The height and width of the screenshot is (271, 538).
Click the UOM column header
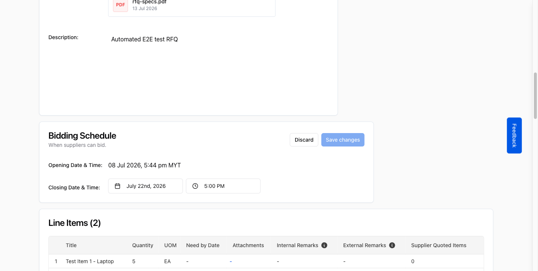[x=170, y=245]
